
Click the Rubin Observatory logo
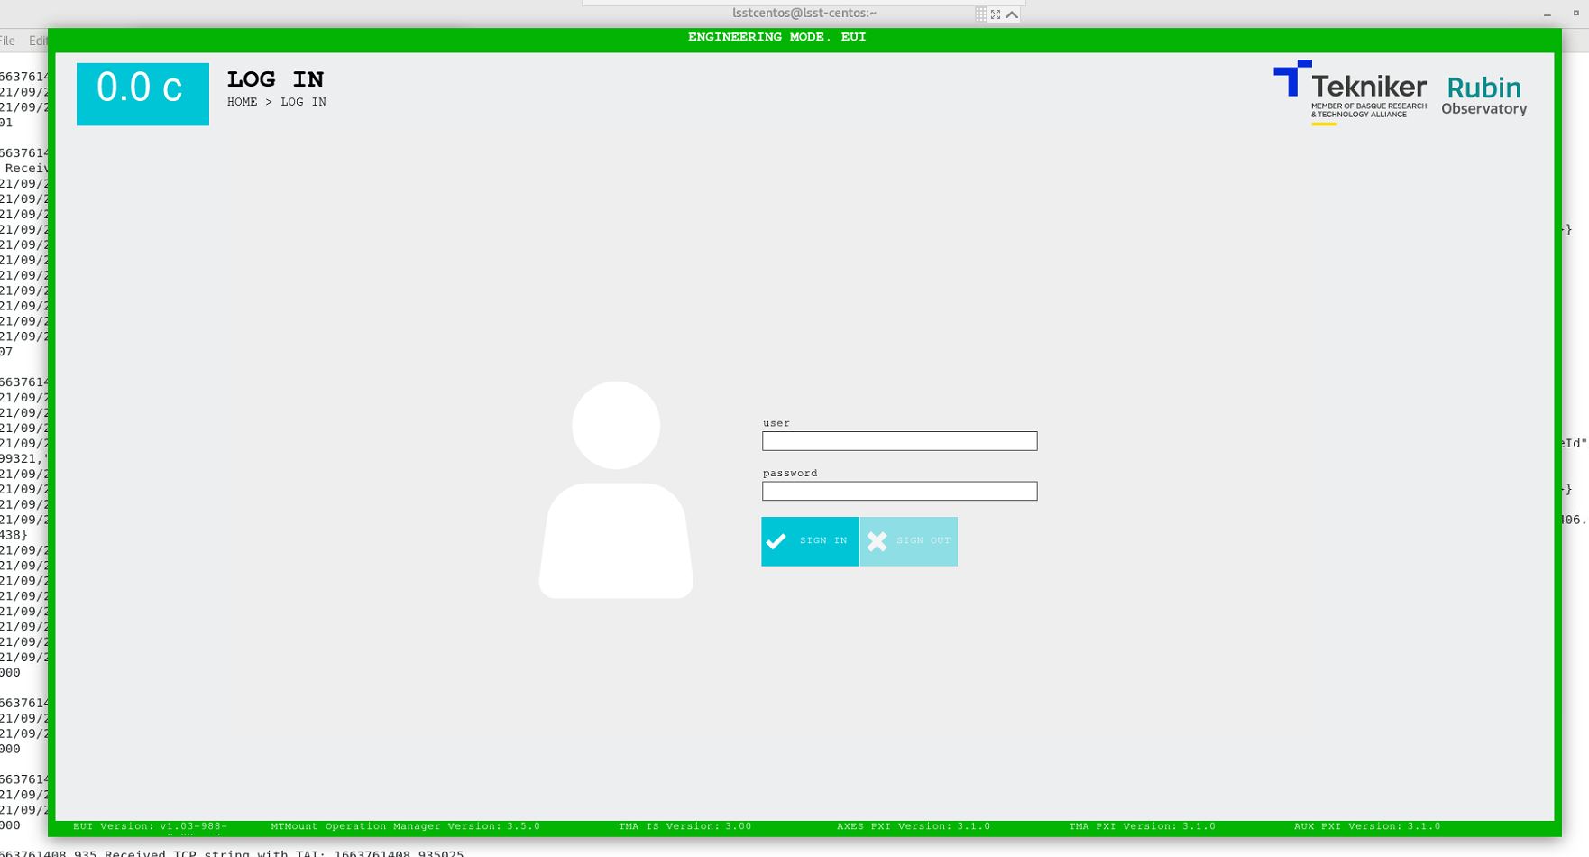[x=1483, y=96]
